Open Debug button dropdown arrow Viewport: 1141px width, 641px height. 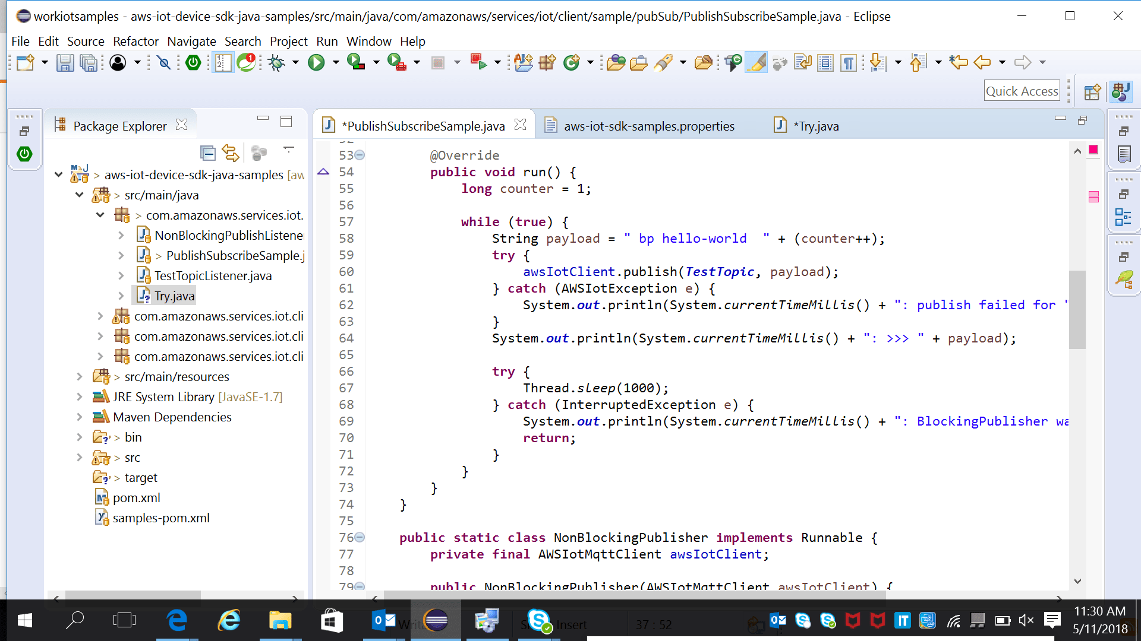[x=295, y=62]
